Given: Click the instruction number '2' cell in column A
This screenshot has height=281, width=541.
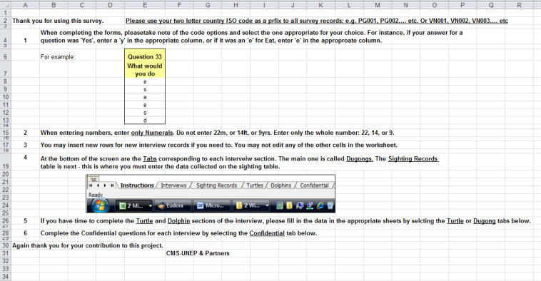Looking at the screenshot, I should pos(25,133).
